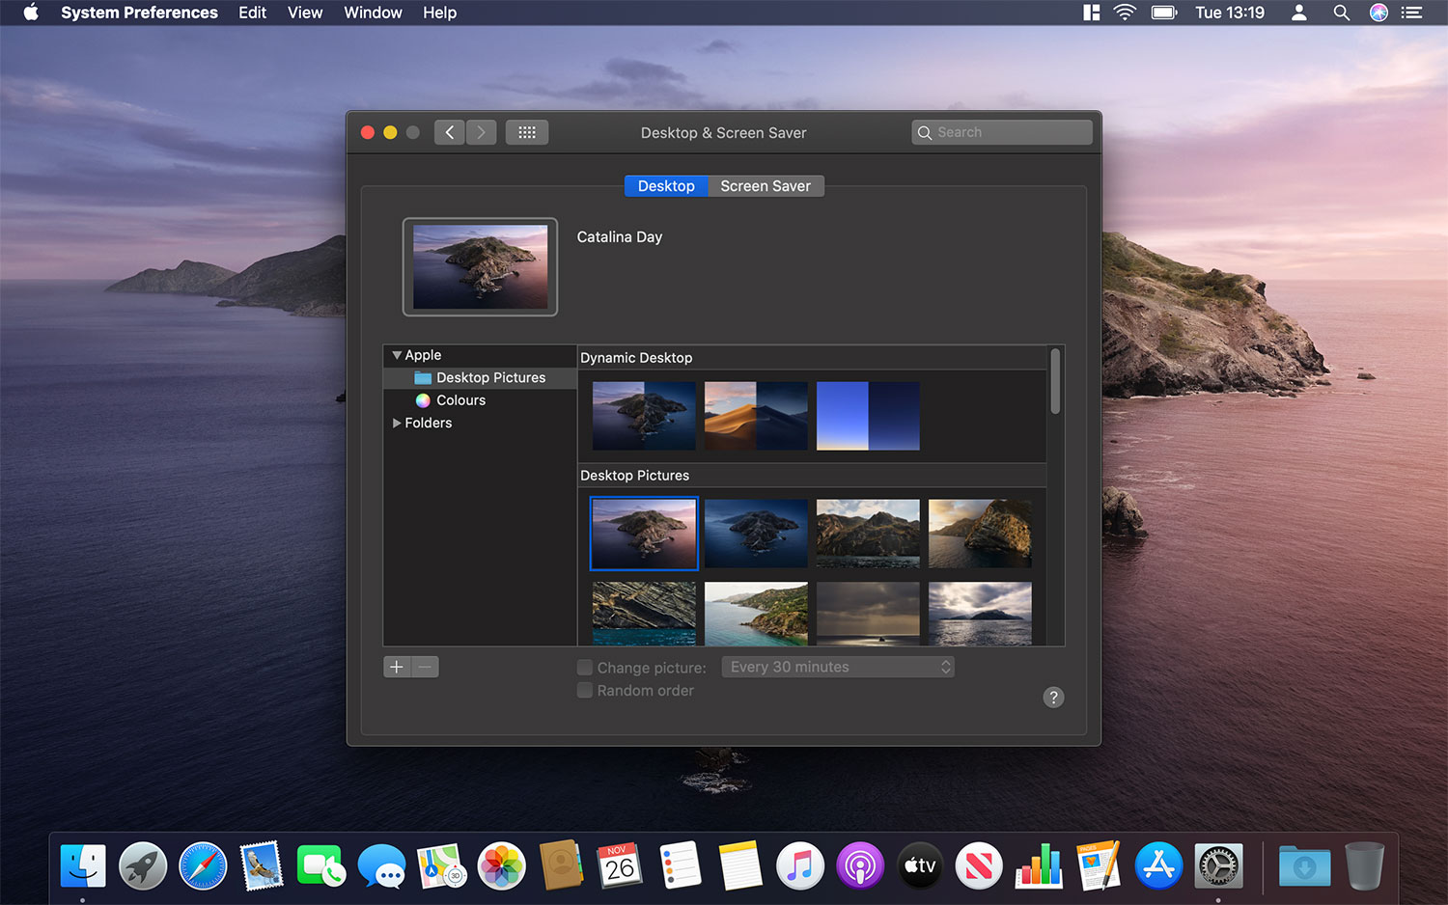Switch to the Screen Saver tab

pos(765,185)
